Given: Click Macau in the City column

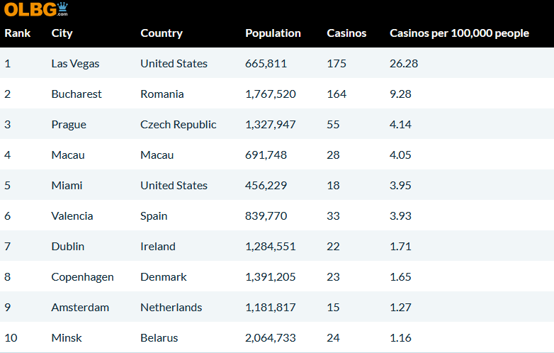Looking at the screenshot, I should (67, 155).
